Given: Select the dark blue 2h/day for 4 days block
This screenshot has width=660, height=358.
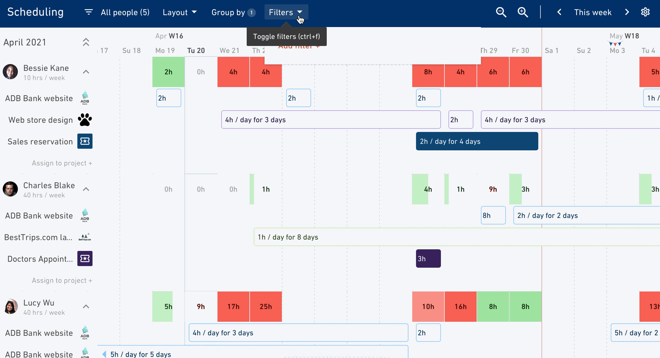Looking at the screenshot, I should (477, 141).
